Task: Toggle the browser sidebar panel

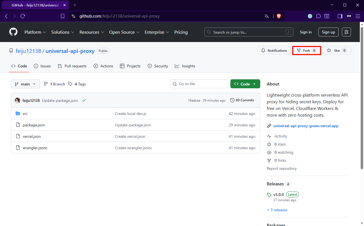Action: point(340,16)
